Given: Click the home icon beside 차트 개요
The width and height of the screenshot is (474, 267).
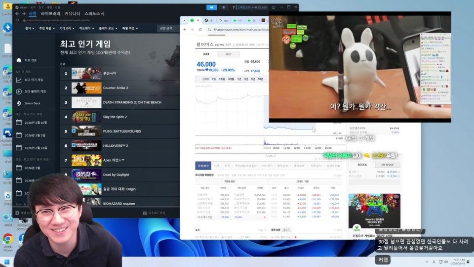Looking at the screenshot, I should tap(19, 60).
